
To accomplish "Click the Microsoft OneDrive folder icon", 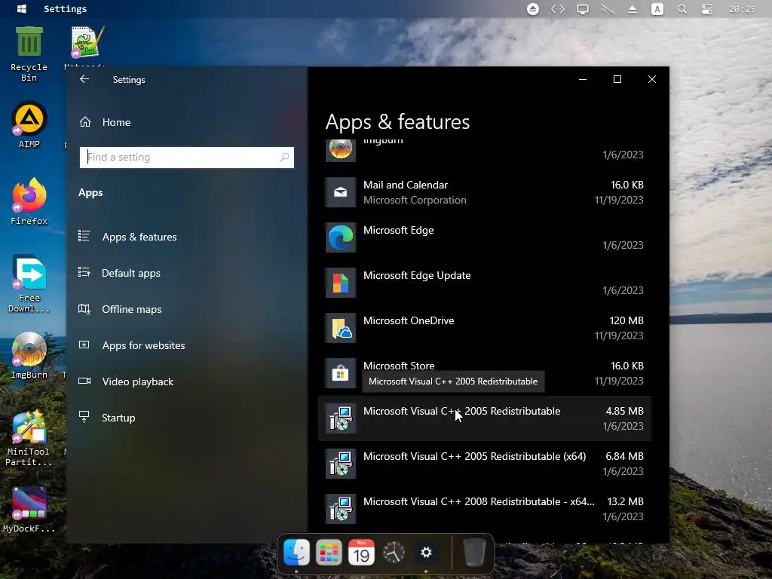I will point(340,328).
